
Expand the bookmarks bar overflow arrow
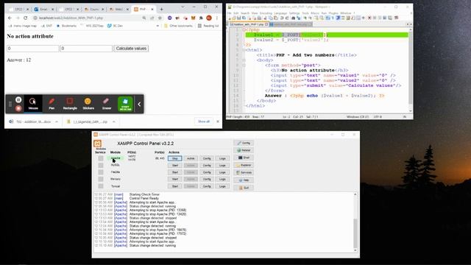157,26
